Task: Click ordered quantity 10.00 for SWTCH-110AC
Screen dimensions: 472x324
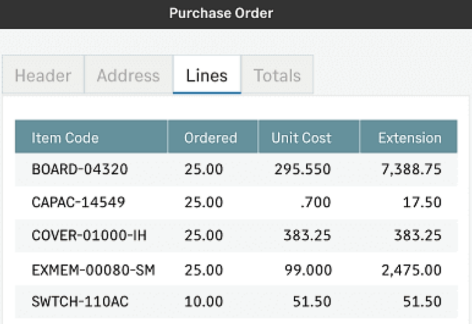Action: click(203, 302)
